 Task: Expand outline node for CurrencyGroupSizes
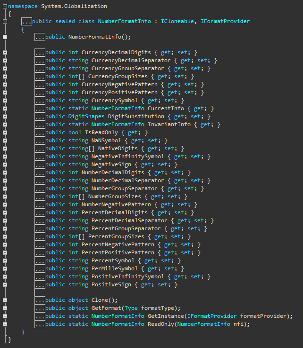(x=5, y=77)
